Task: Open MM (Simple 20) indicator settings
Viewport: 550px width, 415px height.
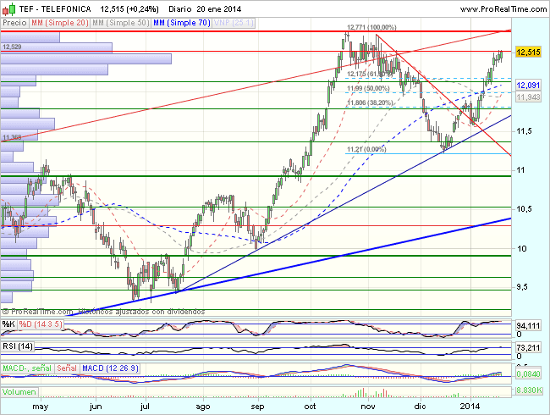Action: (x=59, y=23)
